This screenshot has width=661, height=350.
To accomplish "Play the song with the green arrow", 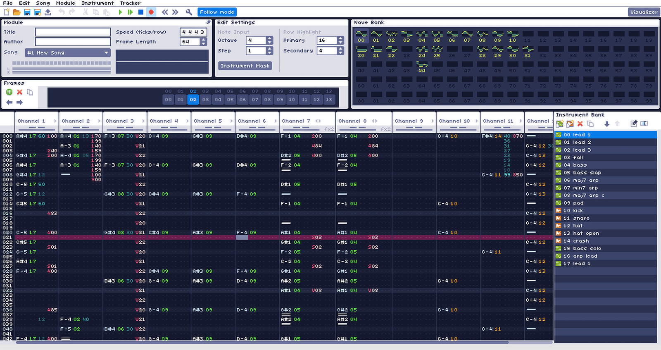I will click(x=120, y=12).
